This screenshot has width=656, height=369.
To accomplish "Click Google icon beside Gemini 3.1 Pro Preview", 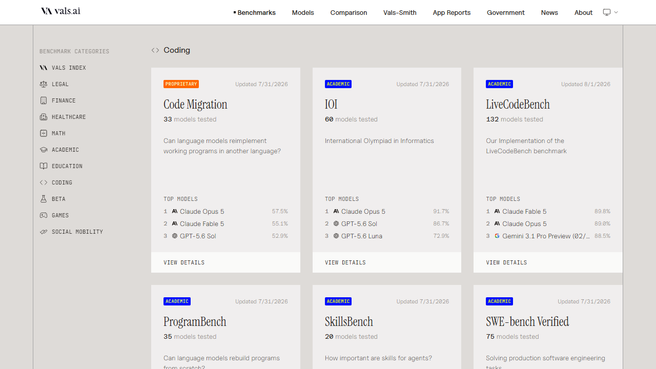I will pyautogui.click(x=497, y=236).
